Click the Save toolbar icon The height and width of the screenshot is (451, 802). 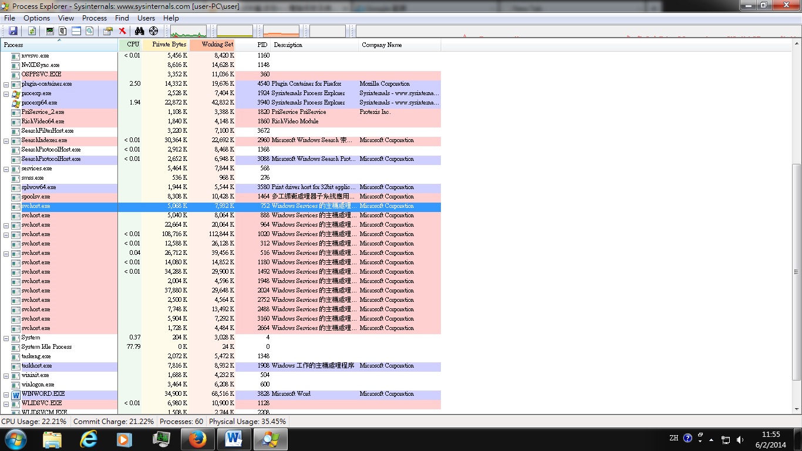pyautogui.click(x=13, y=31)
